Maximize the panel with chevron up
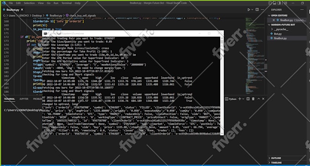Screen dimensions: 310x166 (258, 99)
